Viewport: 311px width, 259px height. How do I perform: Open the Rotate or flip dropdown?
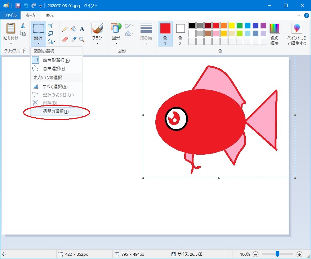tap(52, 41)
